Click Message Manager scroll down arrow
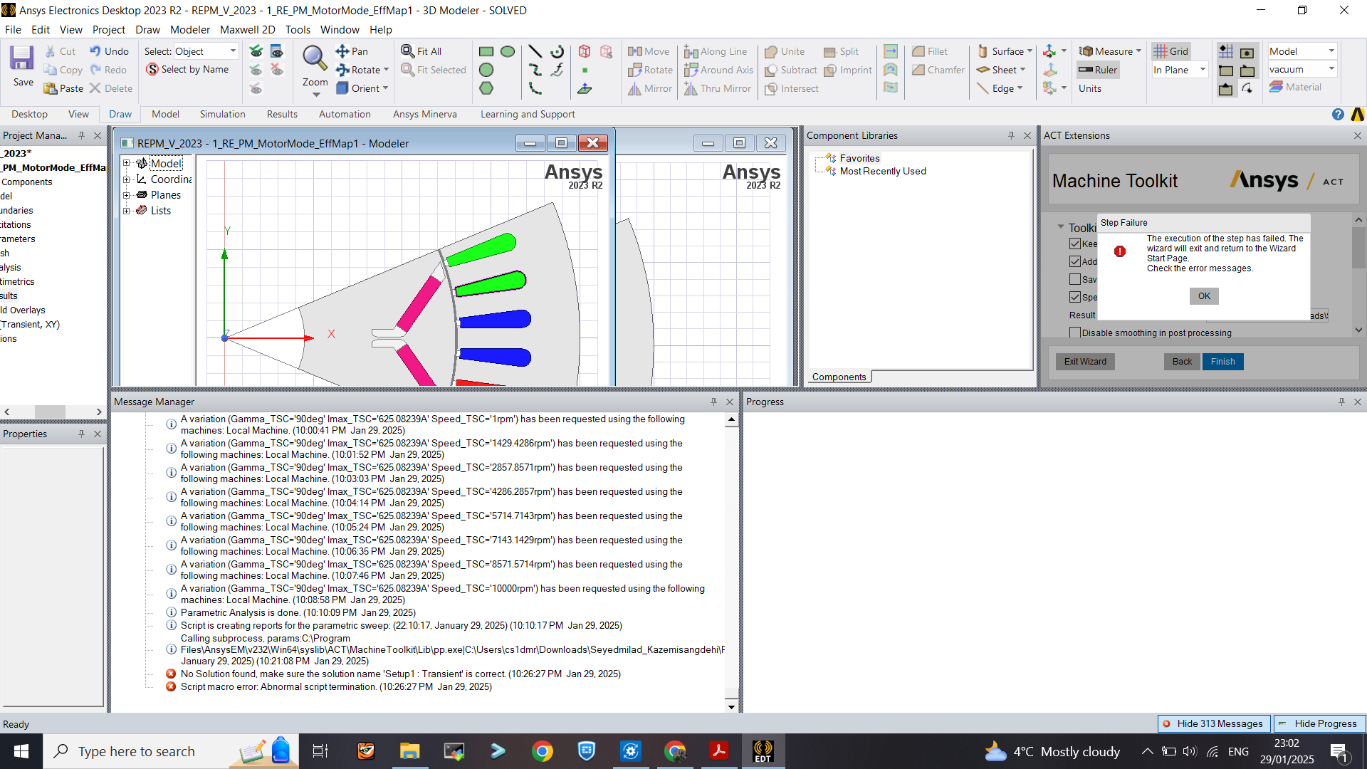The image size is (1367, 769). click(731, 706)
